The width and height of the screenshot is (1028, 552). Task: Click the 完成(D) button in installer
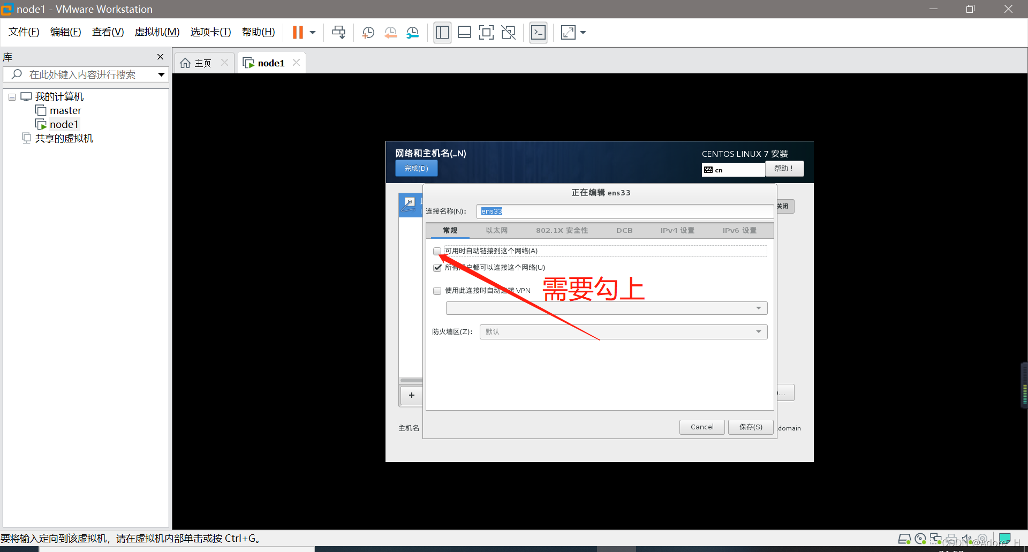[x=416, y=169]
